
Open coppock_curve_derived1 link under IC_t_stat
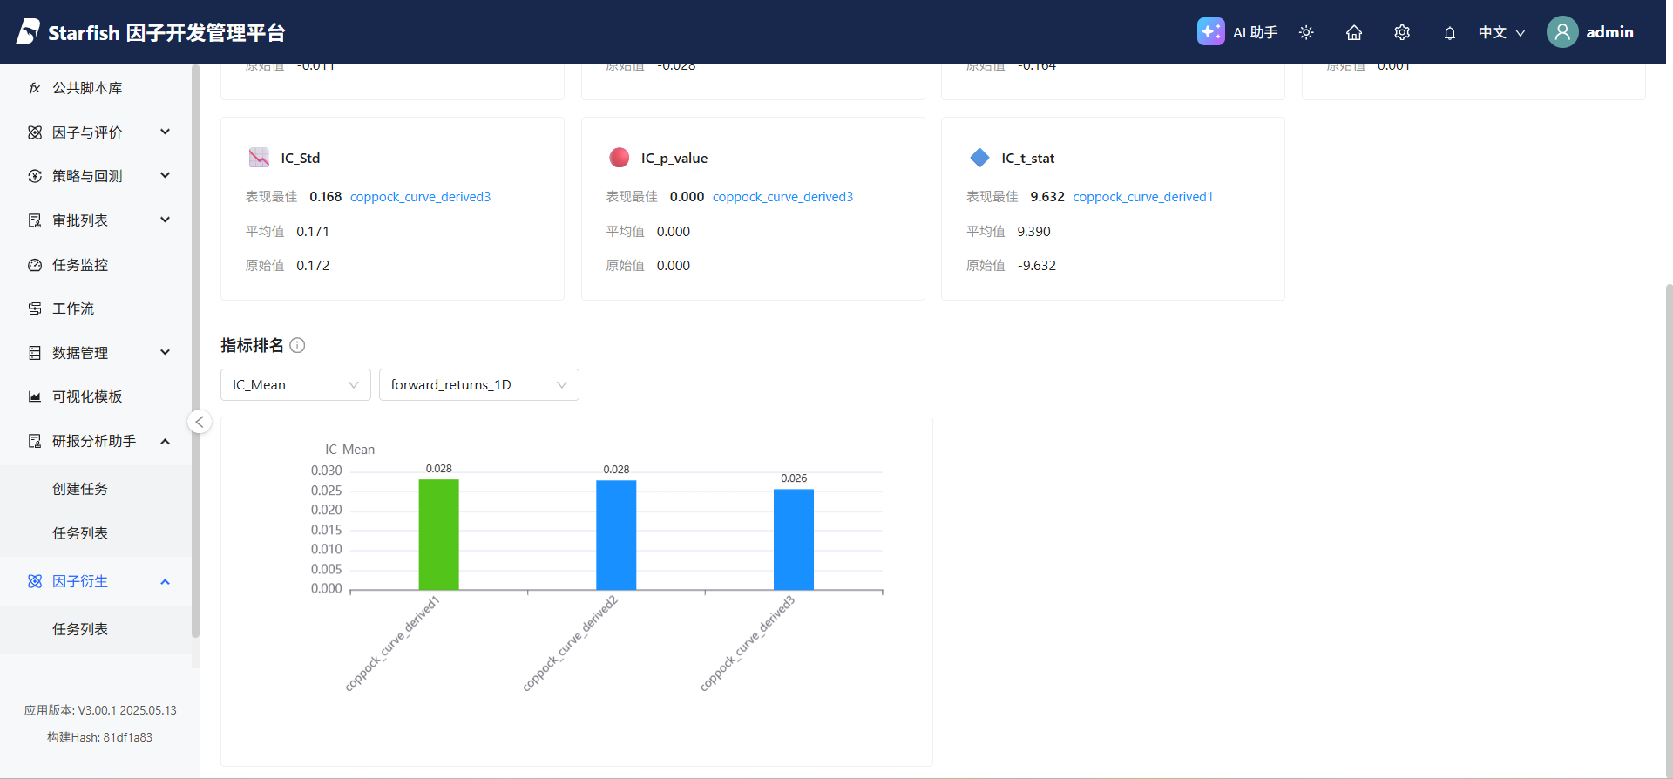coord(1142,197)
